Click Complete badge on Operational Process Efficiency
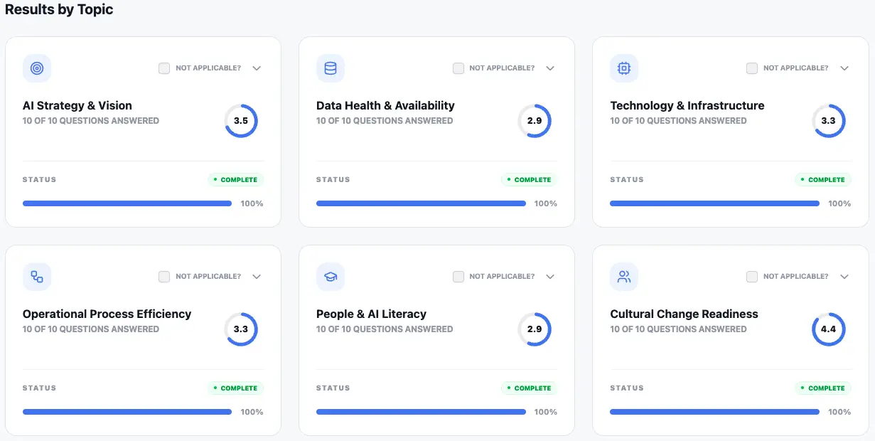Viewport: 875px width, 441px height. coord(235,388)
